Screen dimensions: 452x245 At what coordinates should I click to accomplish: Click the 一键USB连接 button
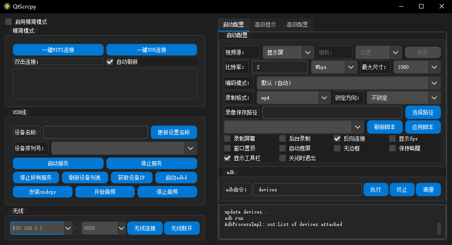[x=152, y=50]
